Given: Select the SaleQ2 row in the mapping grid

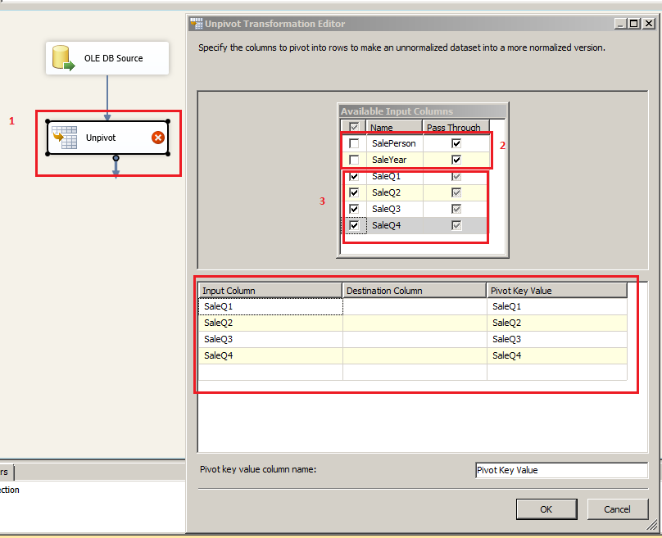Looking at the screenshot, I should click(x=270, y=323).
